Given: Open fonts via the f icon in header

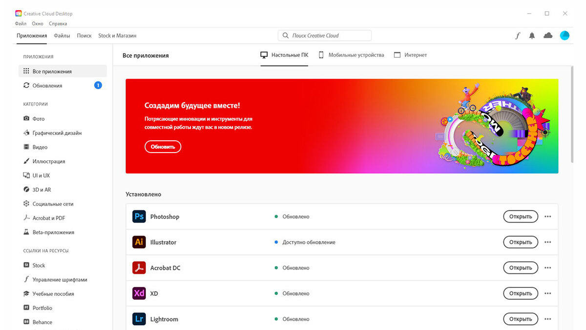Looking at the screenshot, I should 518,36.
